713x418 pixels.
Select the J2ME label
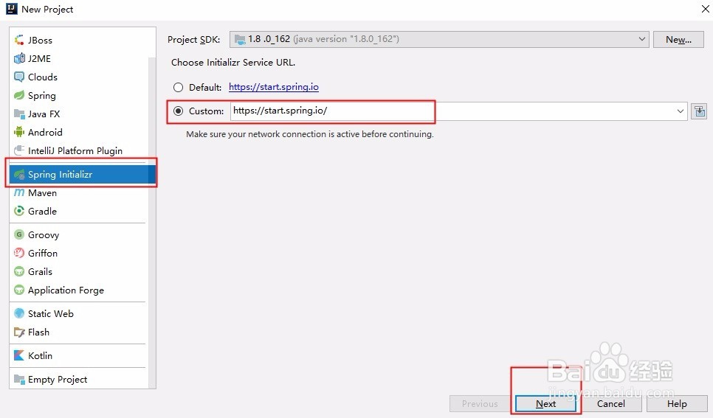click(39, 59)
